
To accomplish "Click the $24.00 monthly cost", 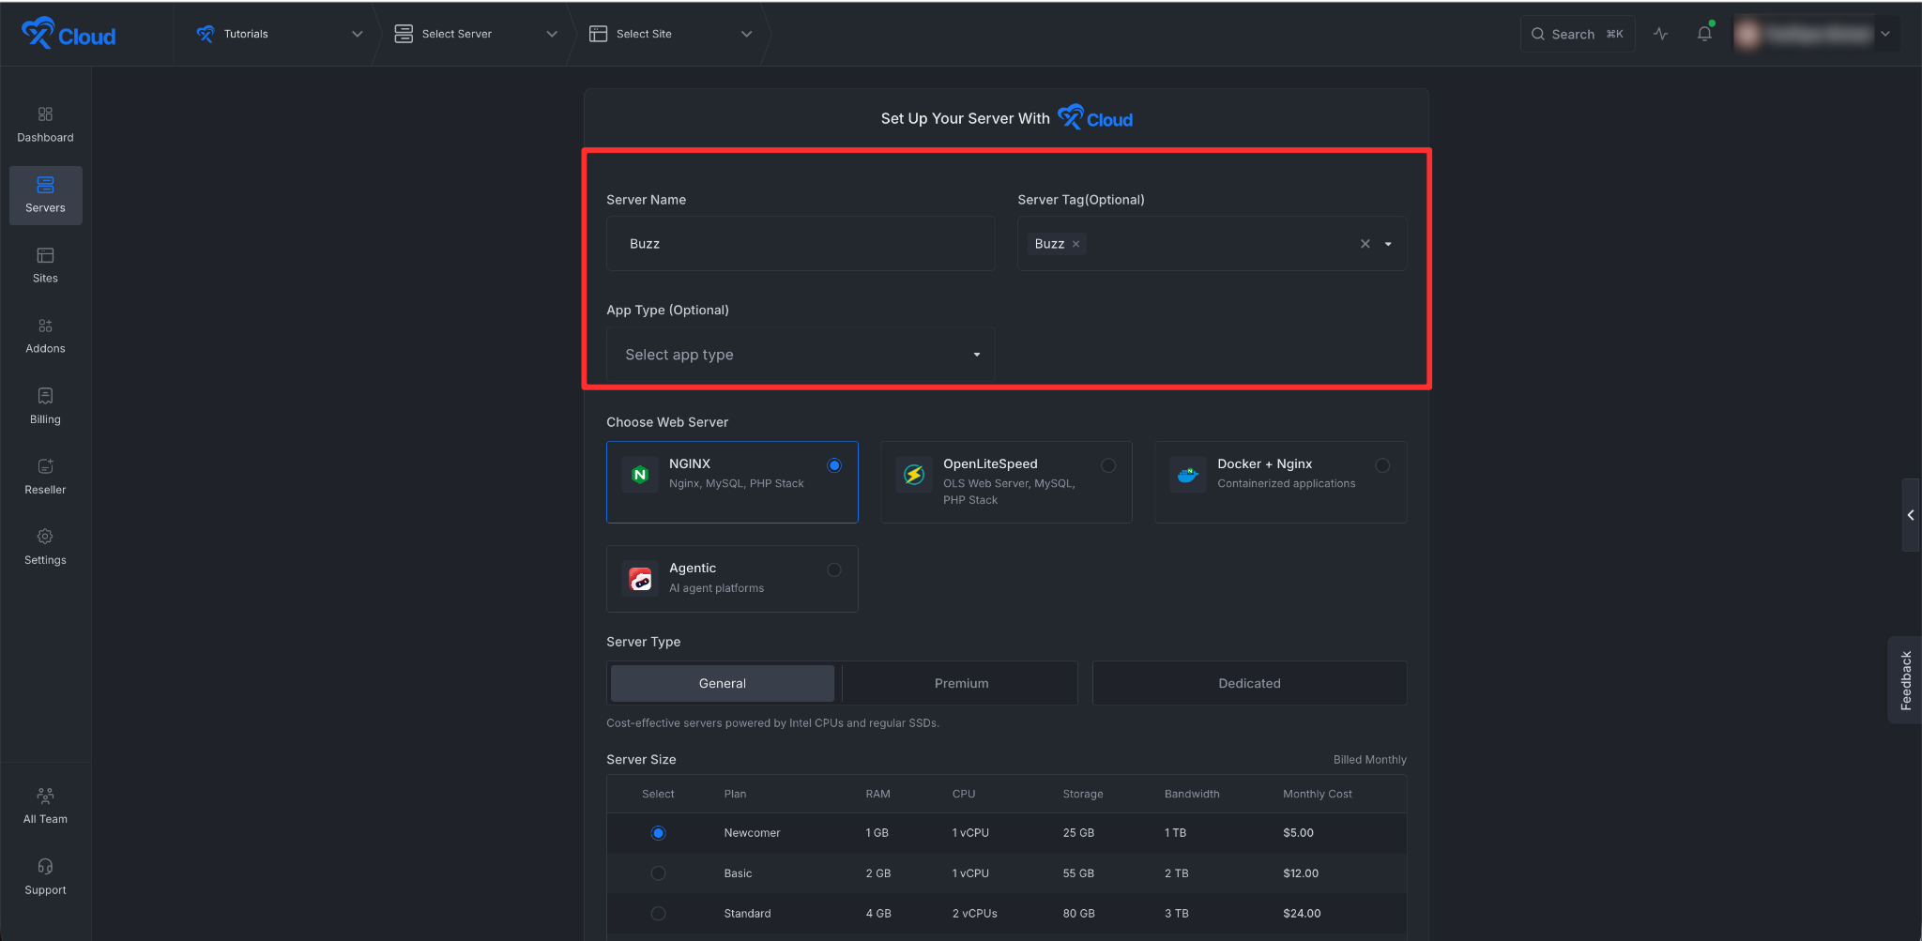I will 1302,914.
